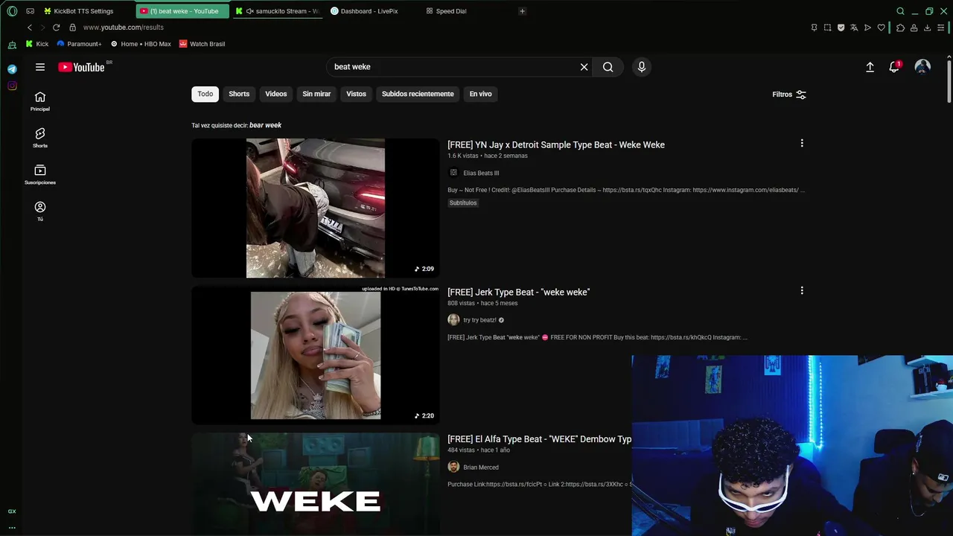The height and width of the screenshot is (536, 953).
Task: Open the ad blocker shield icon
Action: coord(841,28)
